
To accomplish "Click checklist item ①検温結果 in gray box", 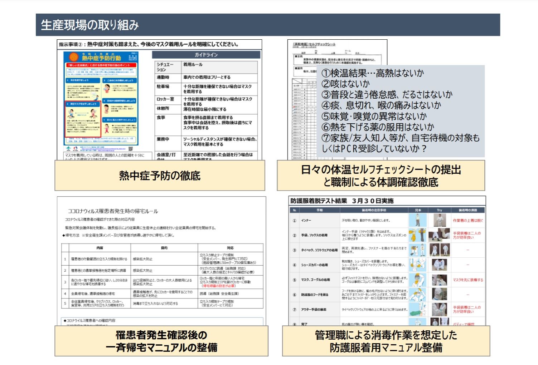I will point(372,73).
